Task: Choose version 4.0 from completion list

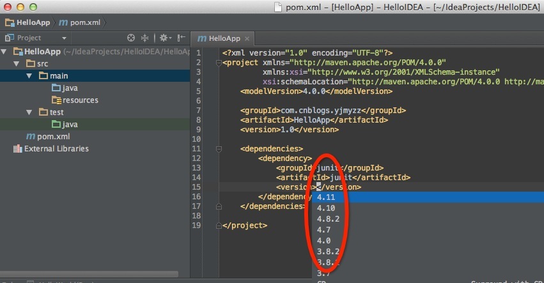Action: 428,240
